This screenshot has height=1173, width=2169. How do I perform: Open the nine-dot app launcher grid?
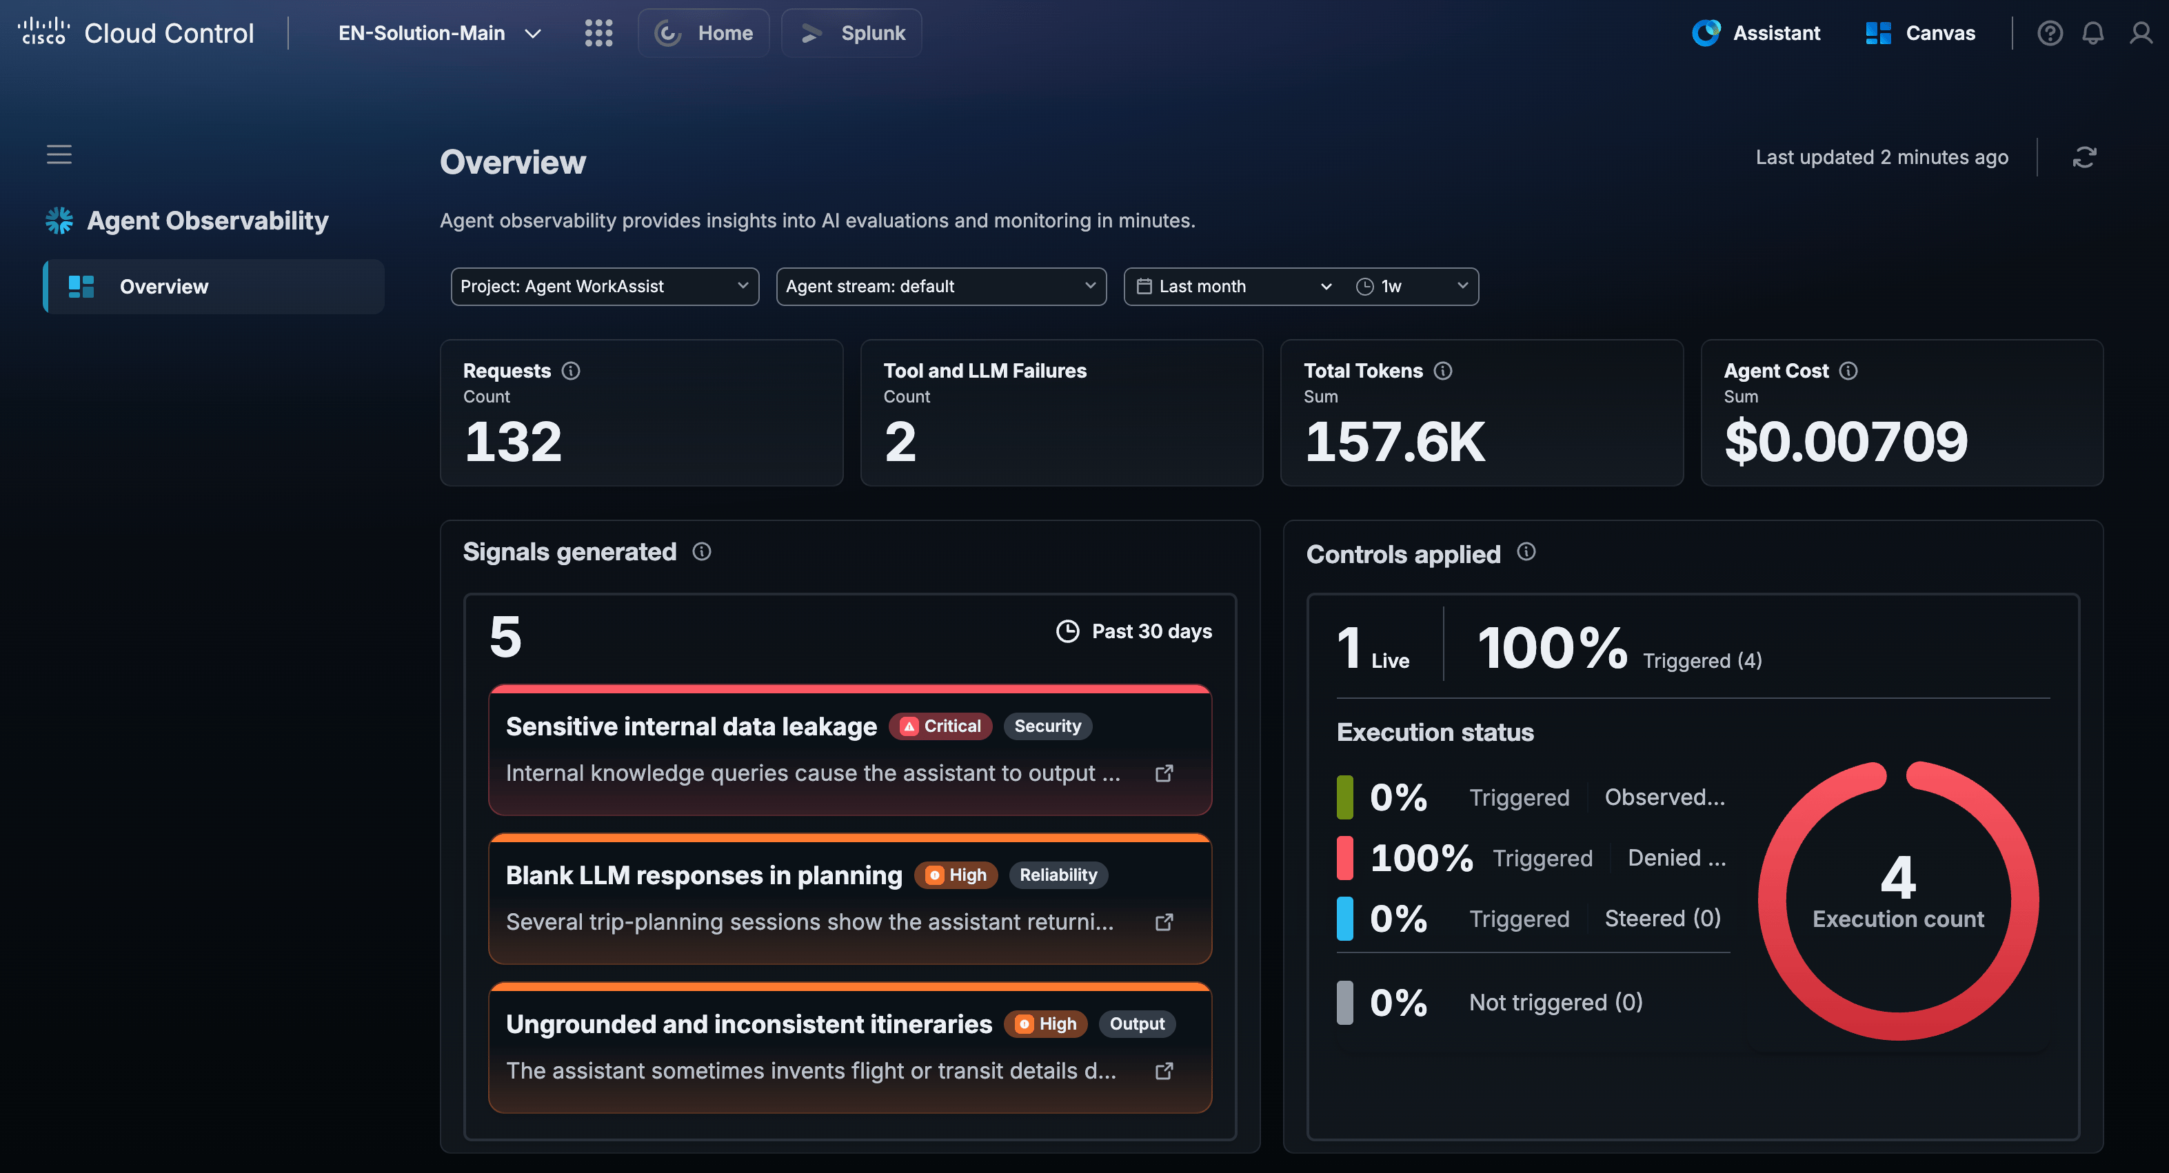[598, 33]
